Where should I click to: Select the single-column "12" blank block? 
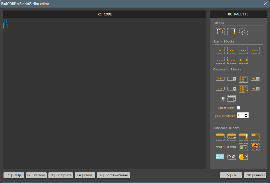(220, 50)
